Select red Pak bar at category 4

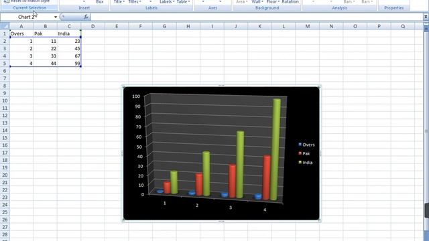click(x=266, y=177)
